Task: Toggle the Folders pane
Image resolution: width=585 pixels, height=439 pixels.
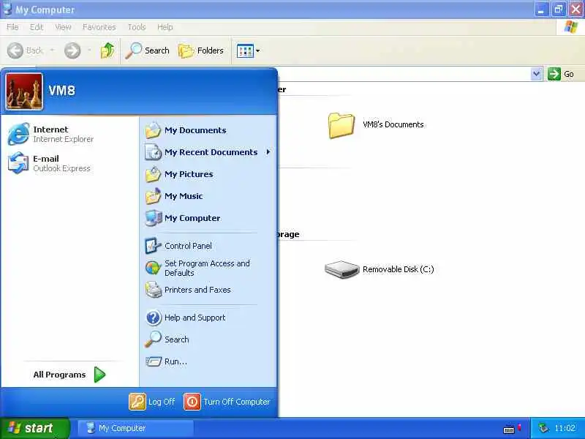Action: tap(200, 50)
